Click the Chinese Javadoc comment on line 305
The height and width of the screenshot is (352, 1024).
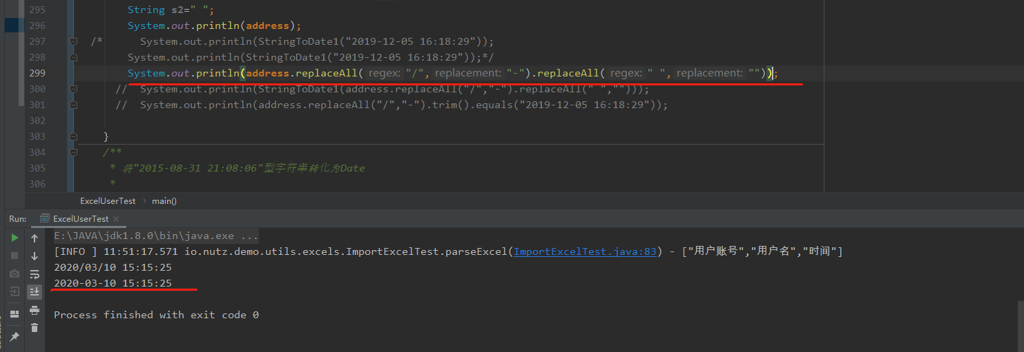tap(237, 168)
